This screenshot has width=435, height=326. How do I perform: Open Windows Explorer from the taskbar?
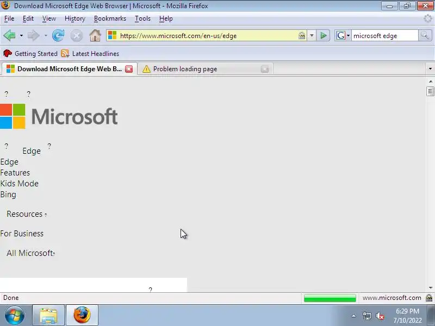48,316
